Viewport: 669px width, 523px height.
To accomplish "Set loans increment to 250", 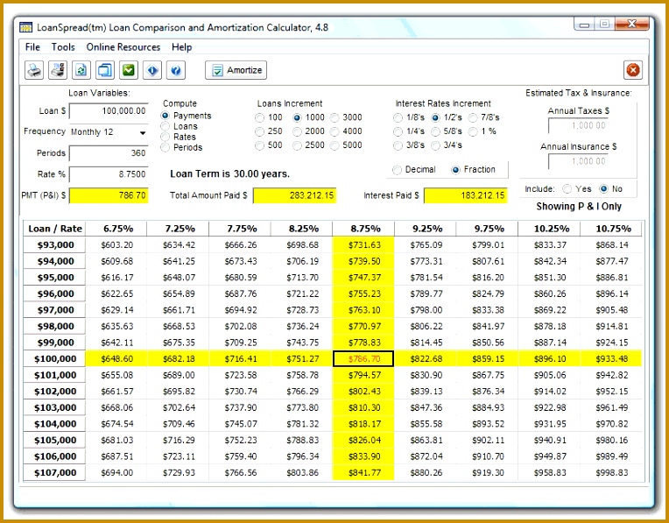I will pyautogui.click(x=259, y=131).
